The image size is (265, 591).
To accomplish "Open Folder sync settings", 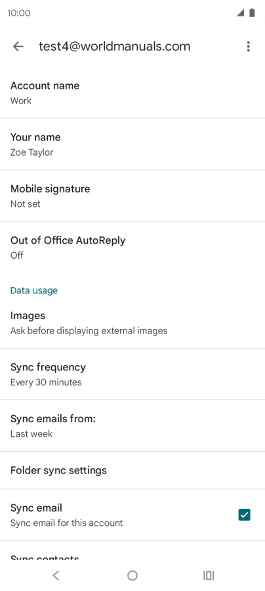I will [x=132, y=470].
